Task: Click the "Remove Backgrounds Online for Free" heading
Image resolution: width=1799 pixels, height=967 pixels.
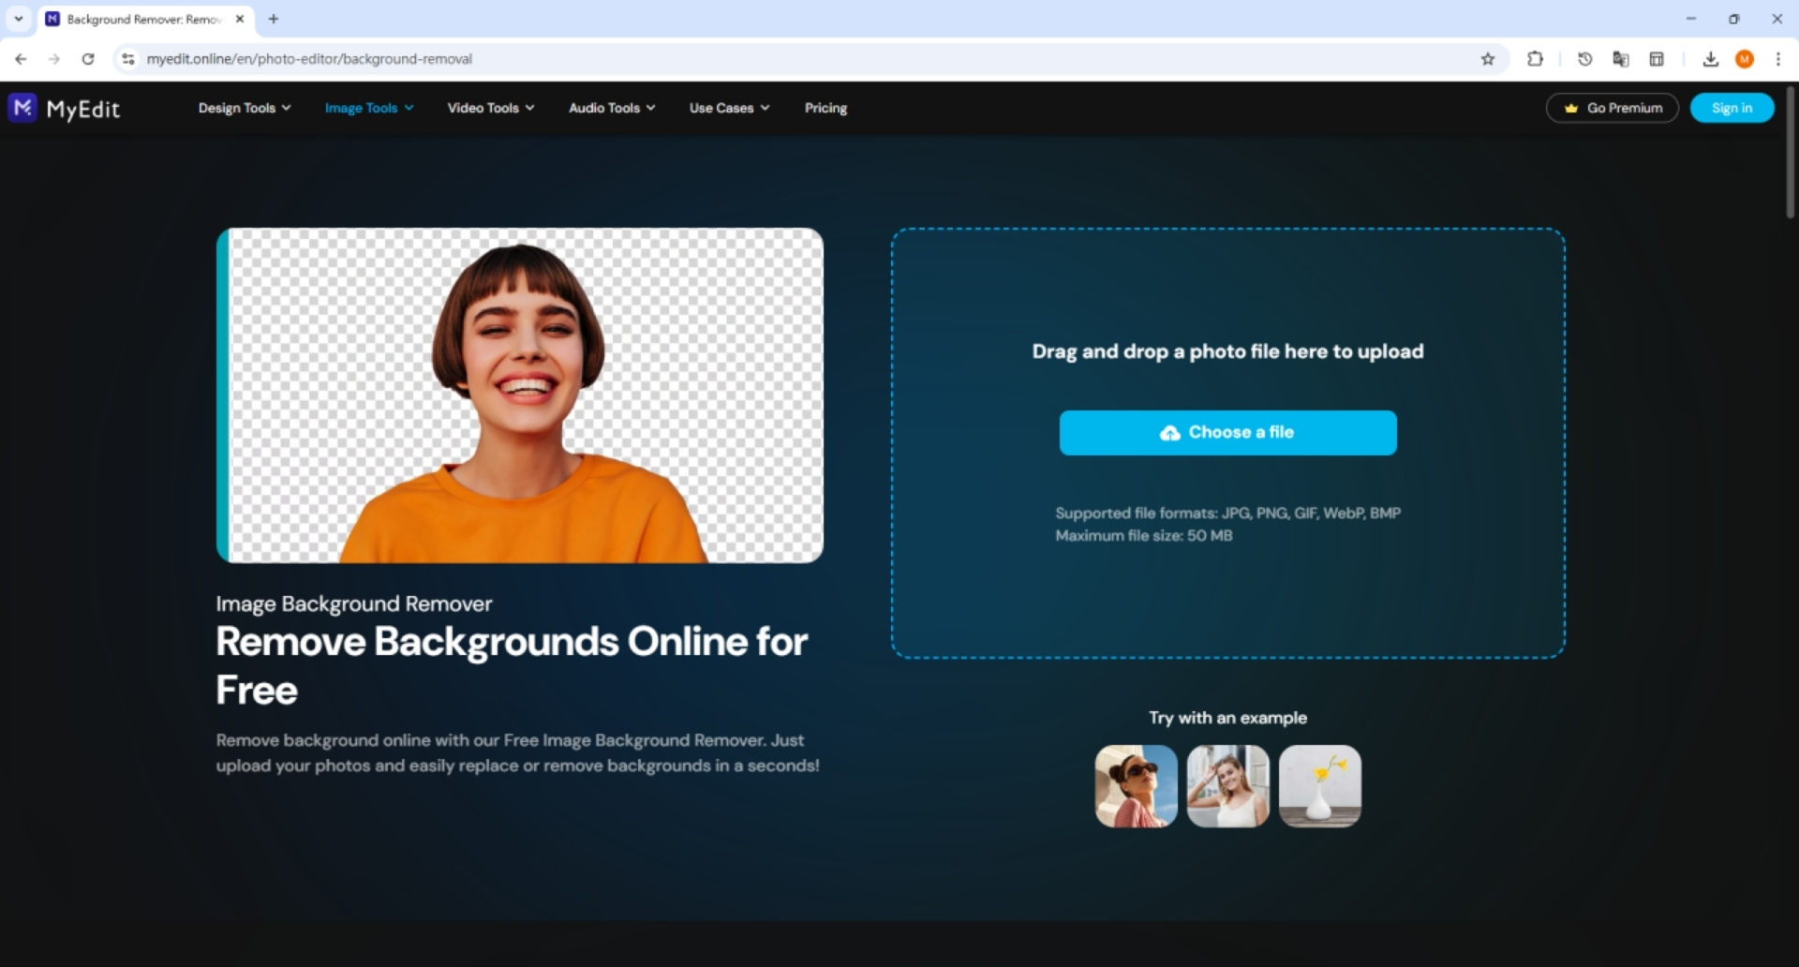Action: point(512,665)
